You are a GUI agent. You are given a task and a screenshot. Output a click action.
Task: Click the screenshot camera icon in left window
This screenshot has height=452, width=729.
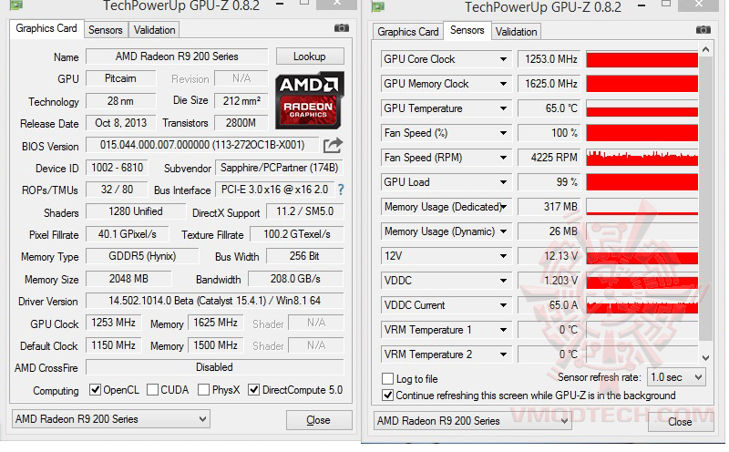[x=341, y=29]
